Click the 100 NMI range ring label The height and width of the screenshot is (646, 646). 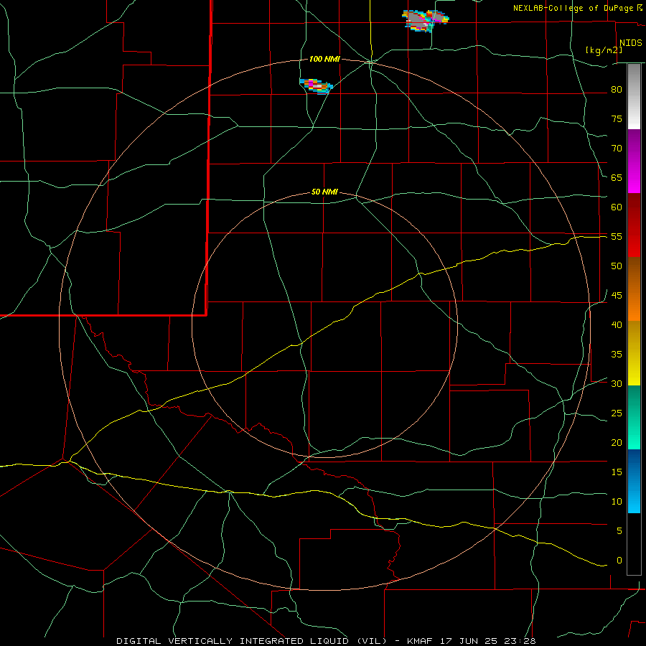point(324,60)
